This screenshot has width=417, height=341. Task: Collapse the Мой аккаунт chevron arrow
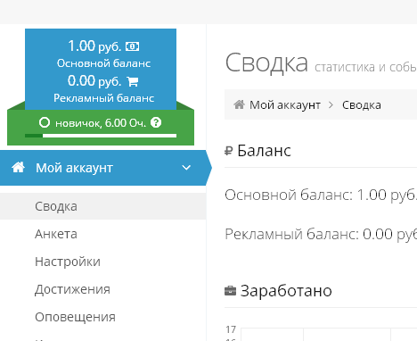point(186,168)
